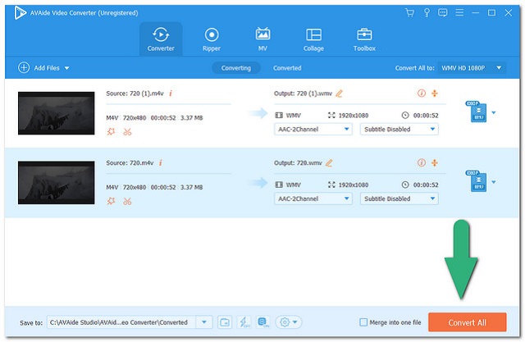Open the edit effects star icon for 720.m4v
Viewport: 525px width, 342px height.
click(111, 201)
